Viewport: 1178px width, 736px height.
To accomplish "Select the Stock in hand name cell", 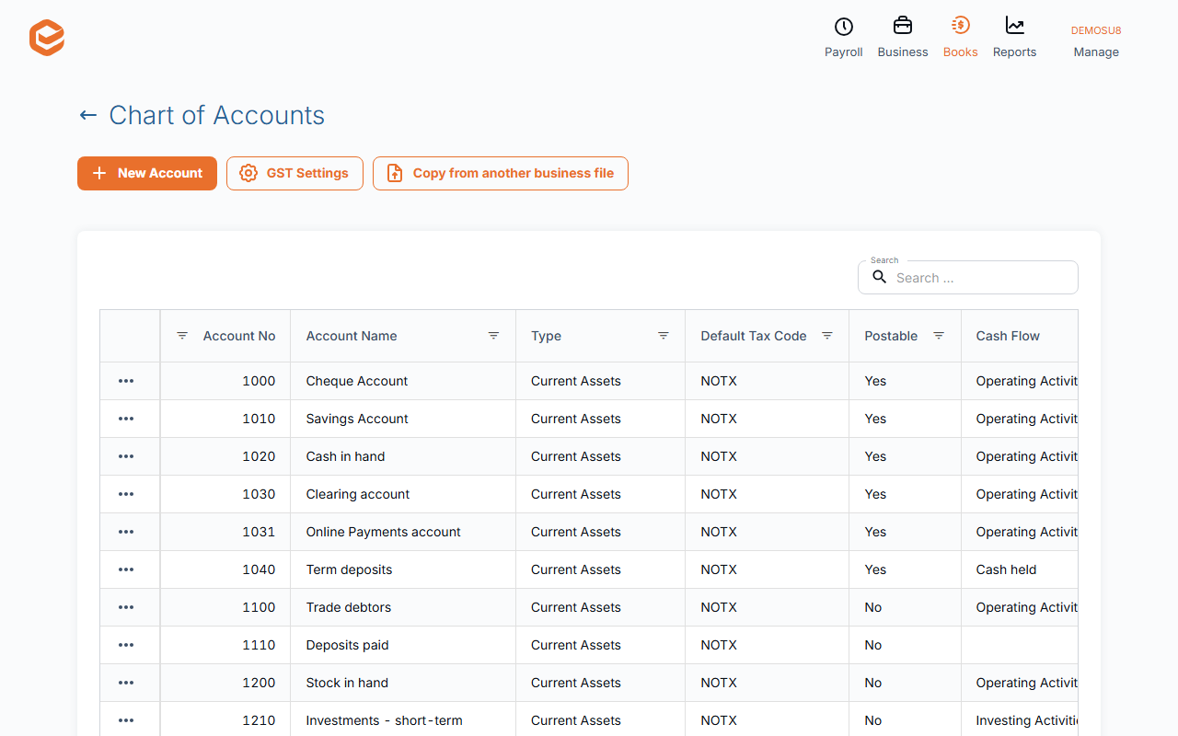I will coord(403,683).
